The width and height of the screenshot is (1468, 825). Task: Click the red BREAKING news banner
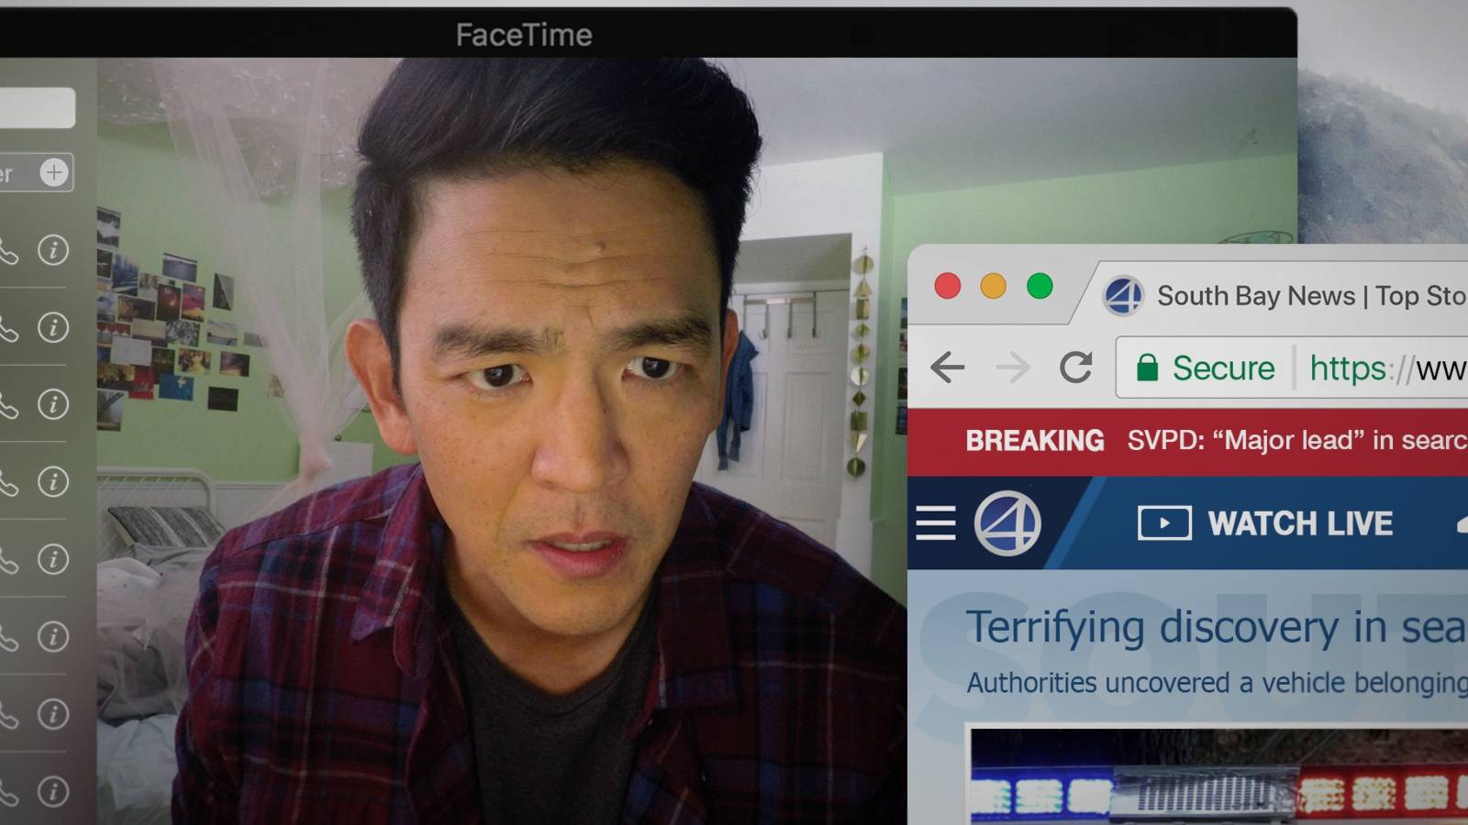(x=1193, y=441)
